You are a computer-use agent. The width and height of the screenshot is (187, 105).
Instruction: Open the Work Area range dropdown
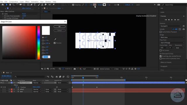click(x=172, y=37)
